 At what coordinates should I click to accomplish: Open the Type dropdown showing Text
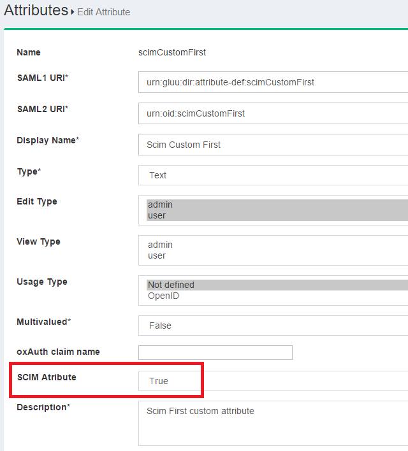click(273, 175)
